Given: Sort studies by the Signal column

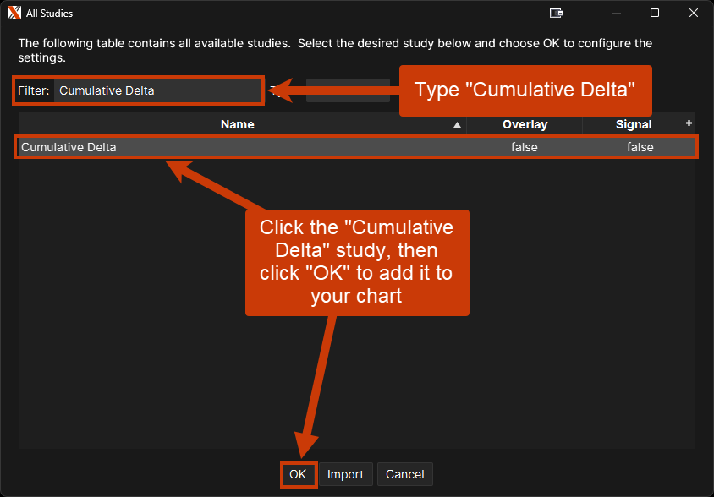Looking at the screenshot, I should point(633,124).
